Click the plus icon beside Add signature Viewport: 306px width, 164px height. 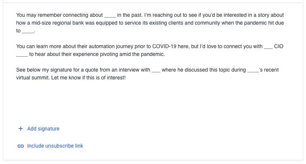click(x=20, y=129)
